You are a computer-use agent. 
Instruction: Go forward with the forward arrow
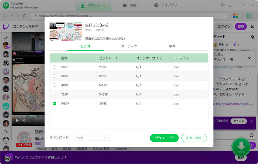pos(18,16)
